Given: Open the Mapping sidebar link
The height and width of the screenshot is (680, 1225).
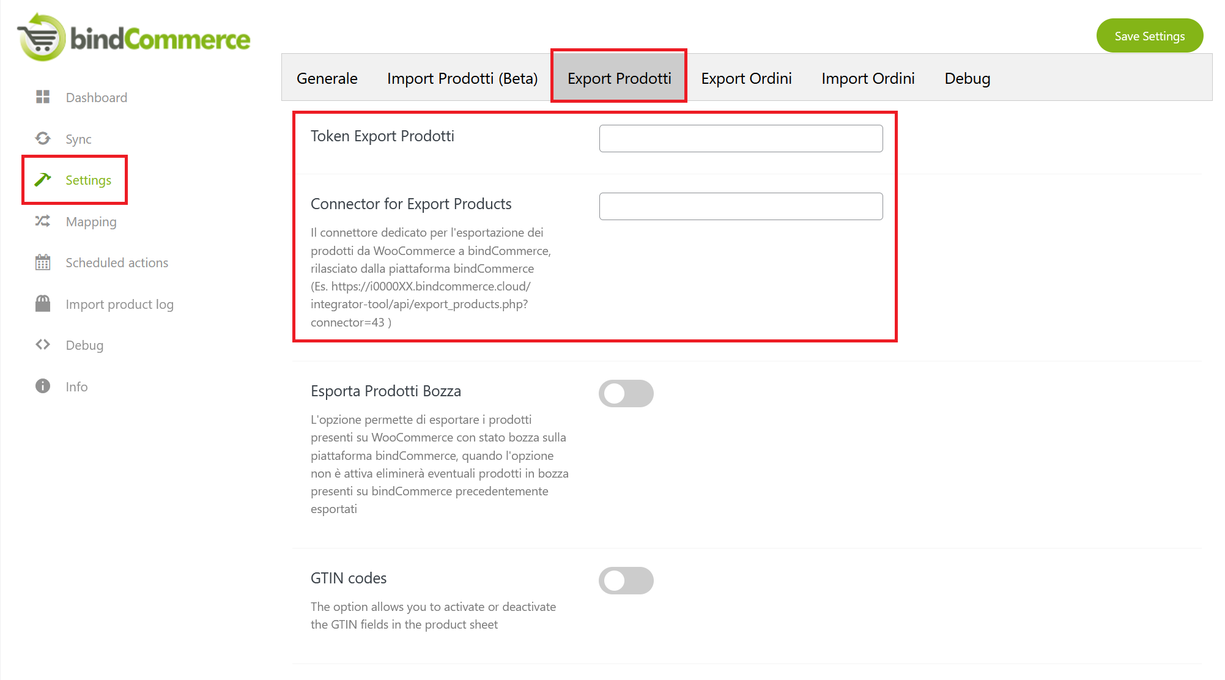Looking at the screenshot, I should [x=91, y=221].
